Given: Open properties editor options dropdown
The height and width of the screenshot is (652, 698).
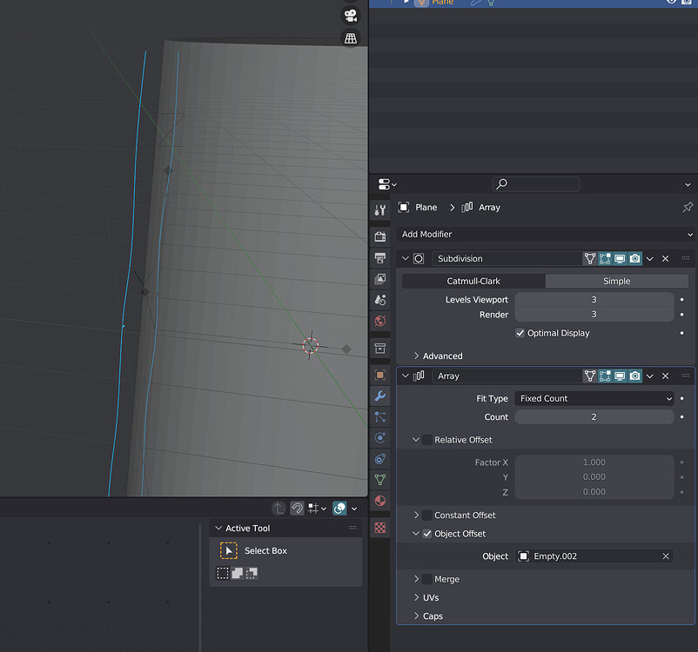Looking at the screenshot, I should pos(688,184).
